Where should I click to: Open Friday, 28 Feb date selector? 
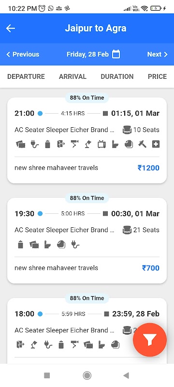tap(93, 54)
